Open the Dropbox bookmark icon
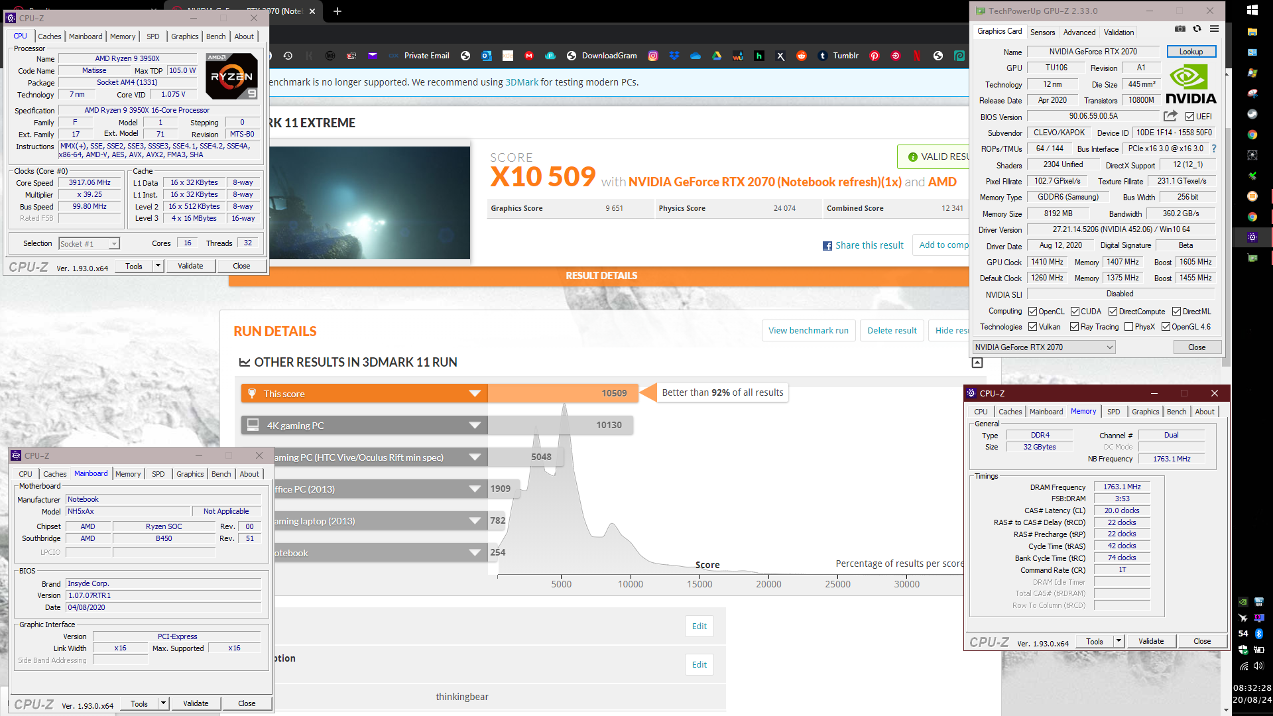1273x716 pixels. [x=674, y=56]
